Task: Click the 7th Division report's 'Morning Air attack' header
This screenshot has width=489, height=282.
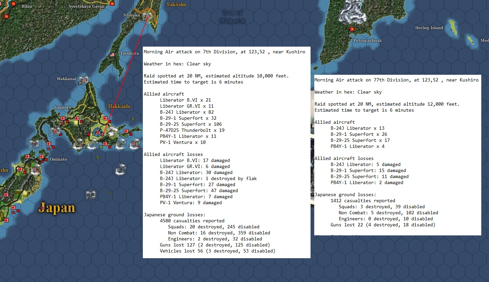Action: (225, 52)
